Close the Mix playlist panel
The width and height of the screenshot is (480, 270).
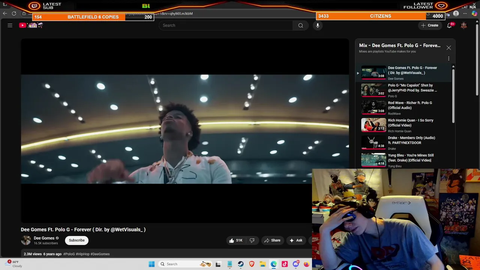click(448, 48)
